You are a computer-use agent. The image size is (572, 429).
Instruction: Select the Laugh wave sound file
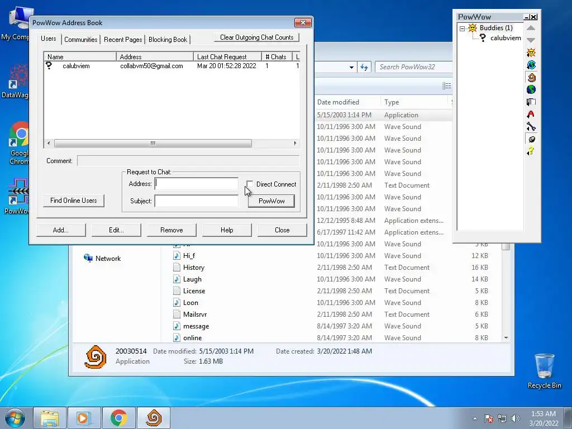tap(192, 279)
